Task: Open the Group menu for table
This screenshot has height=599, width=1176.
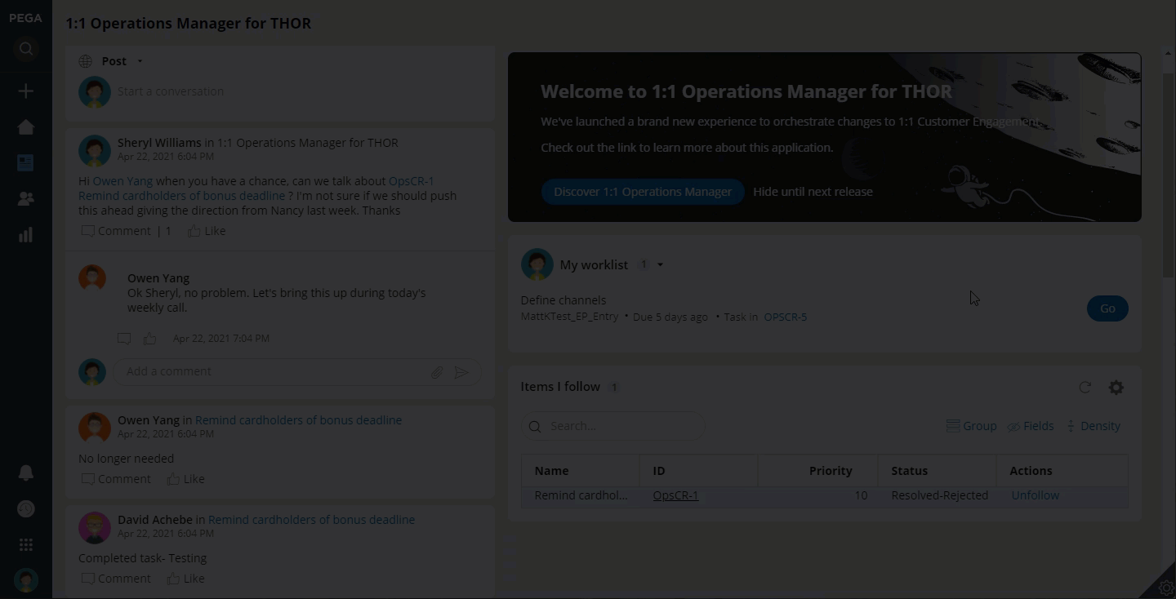Action: 971,426
